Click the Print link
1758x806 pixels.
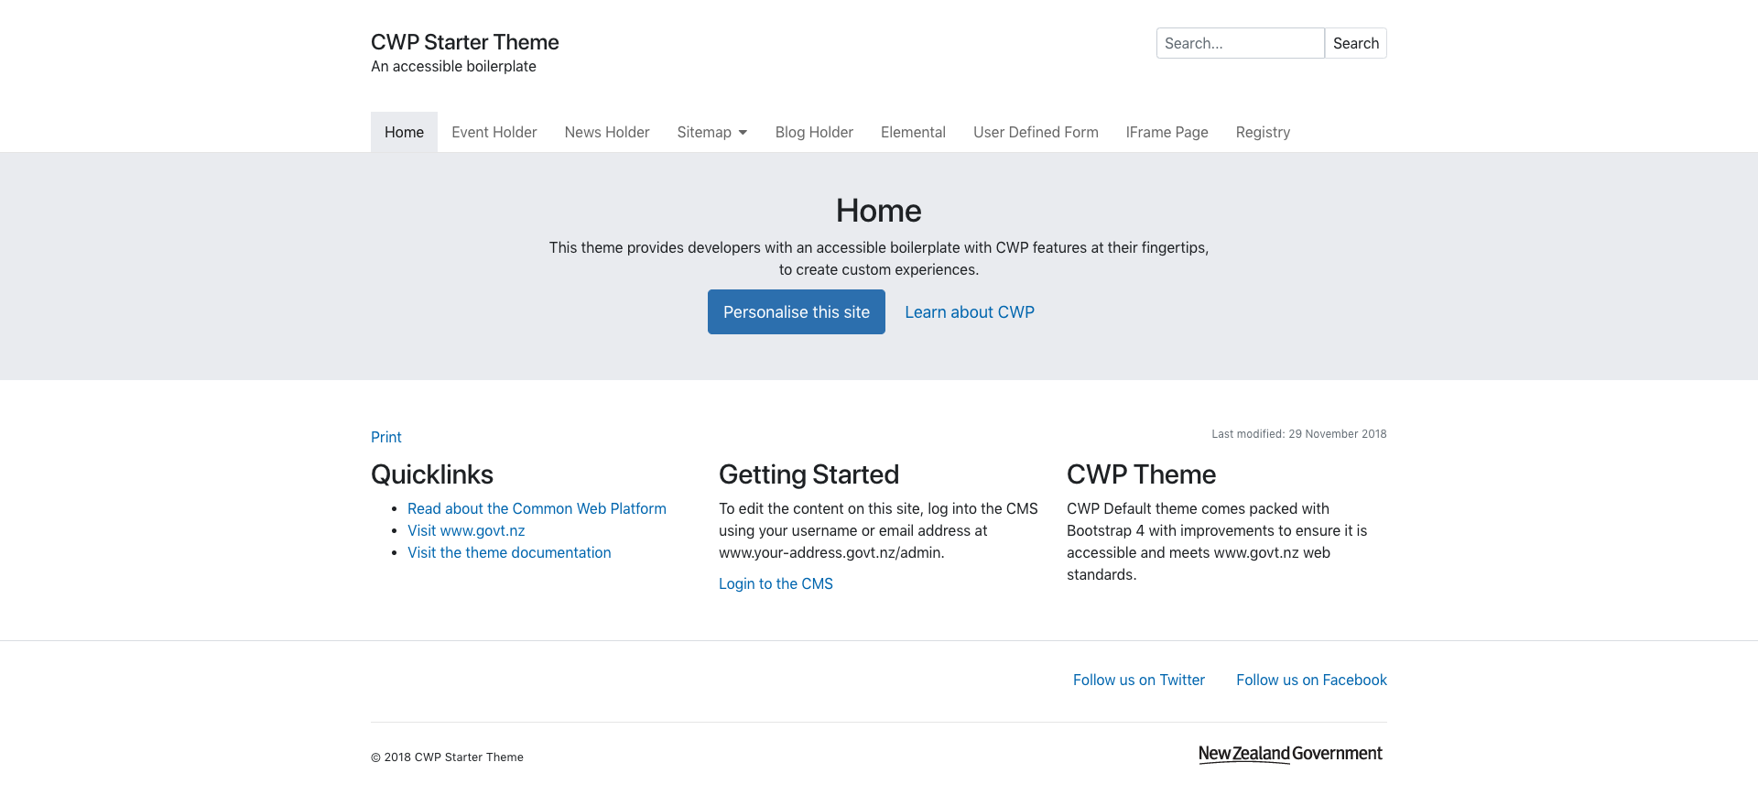point(386,437)
